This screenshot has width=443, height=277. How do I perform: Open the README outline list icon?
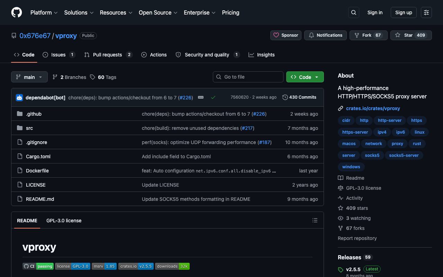pos(315,220)
